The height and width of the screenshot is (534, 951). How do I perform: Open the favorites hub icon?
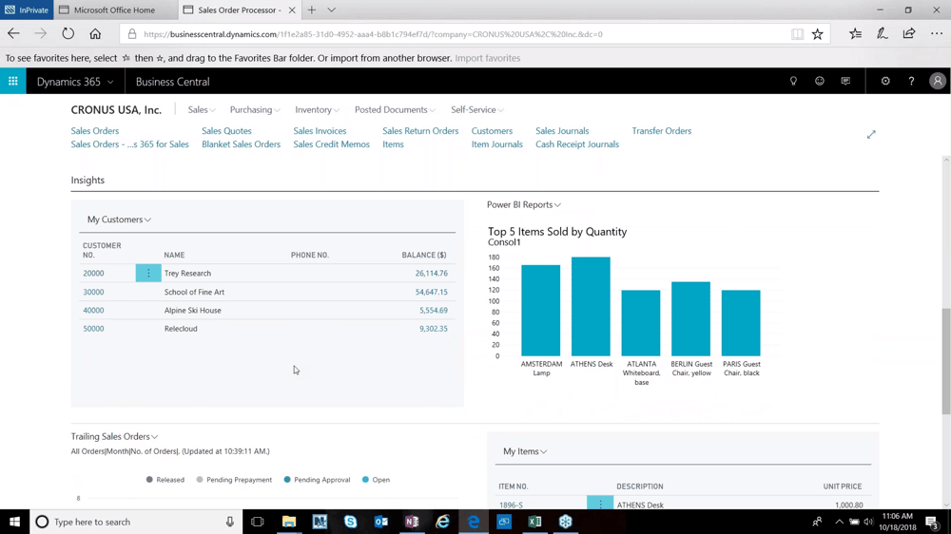(855, 34)
